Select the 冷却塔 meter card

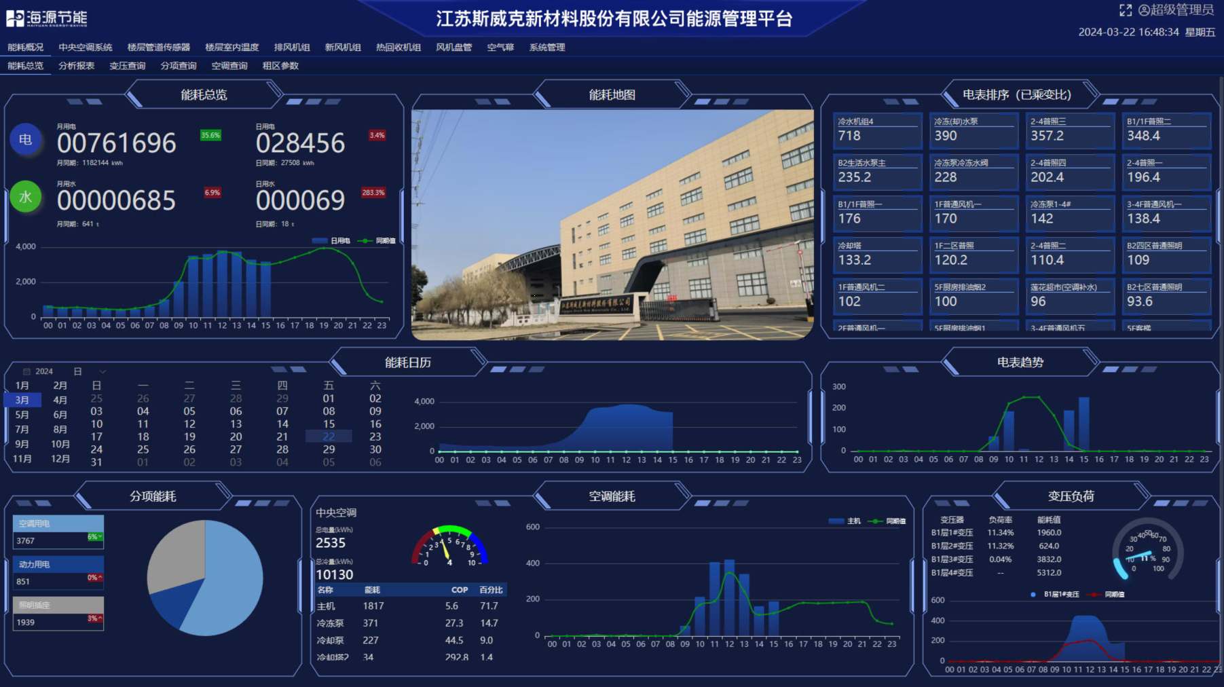[877, 255]
